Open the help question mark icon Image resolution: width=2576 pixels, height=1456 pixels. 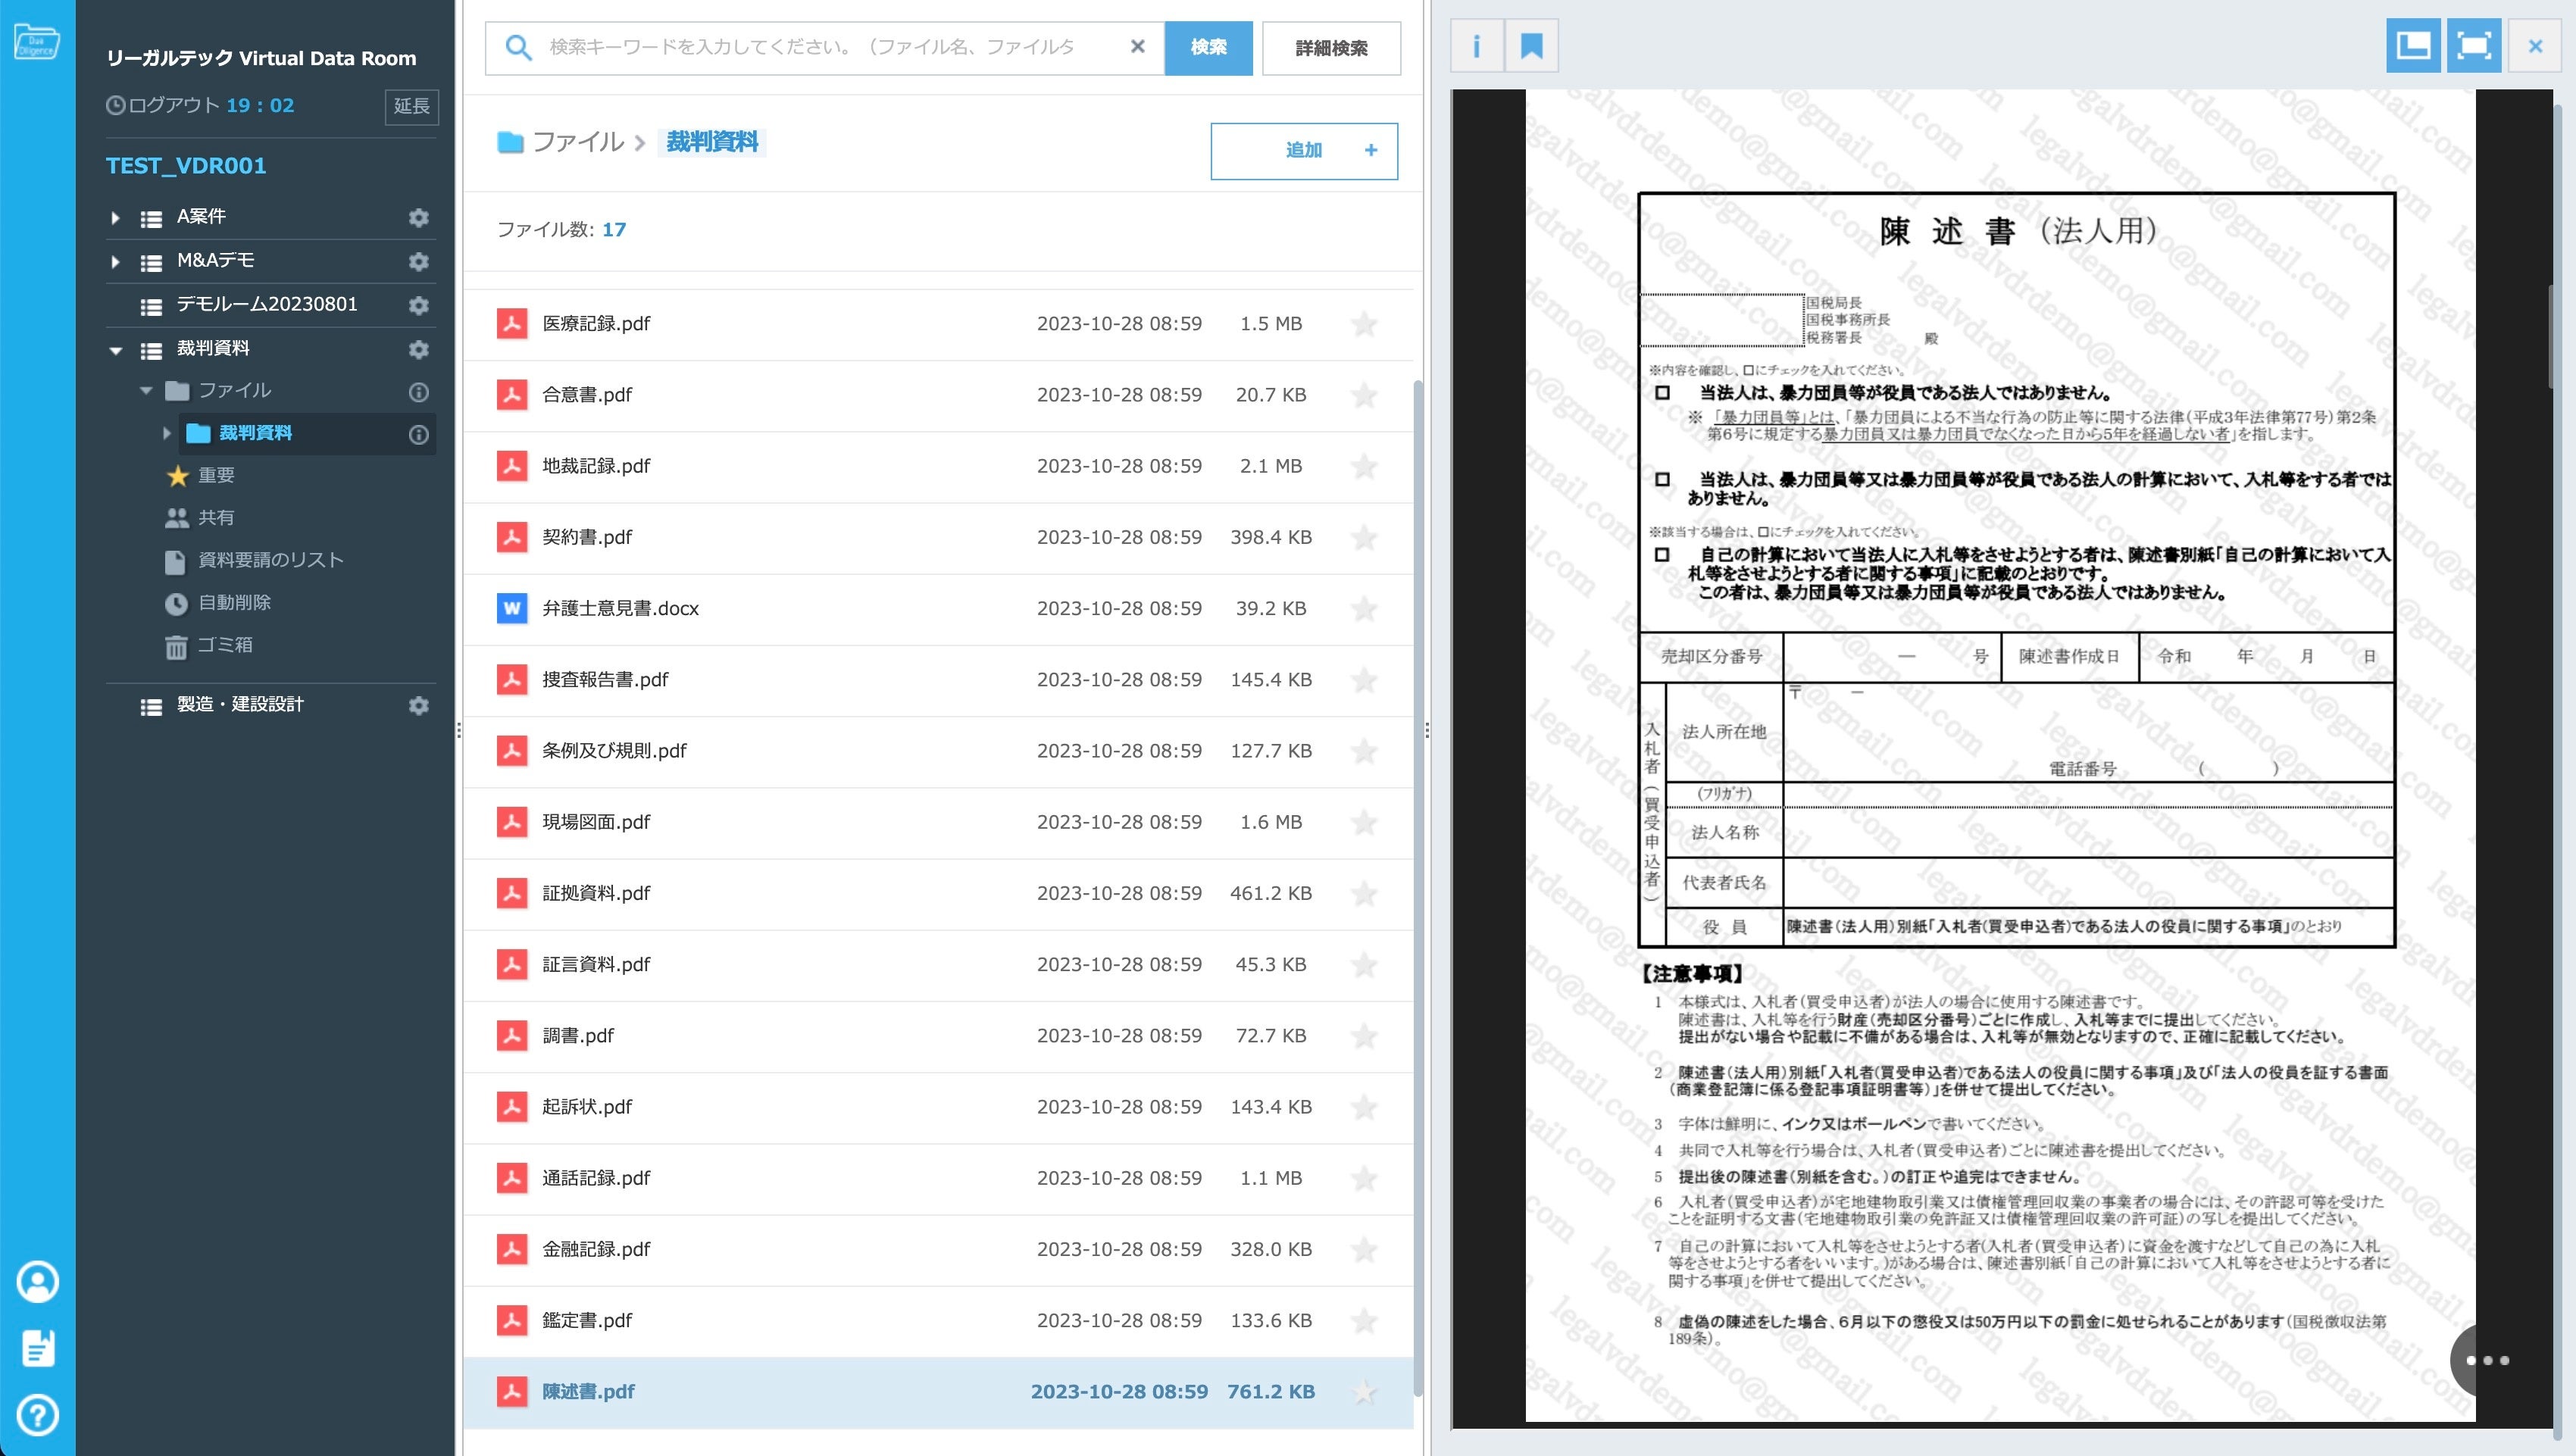[x=38, y=1415]
